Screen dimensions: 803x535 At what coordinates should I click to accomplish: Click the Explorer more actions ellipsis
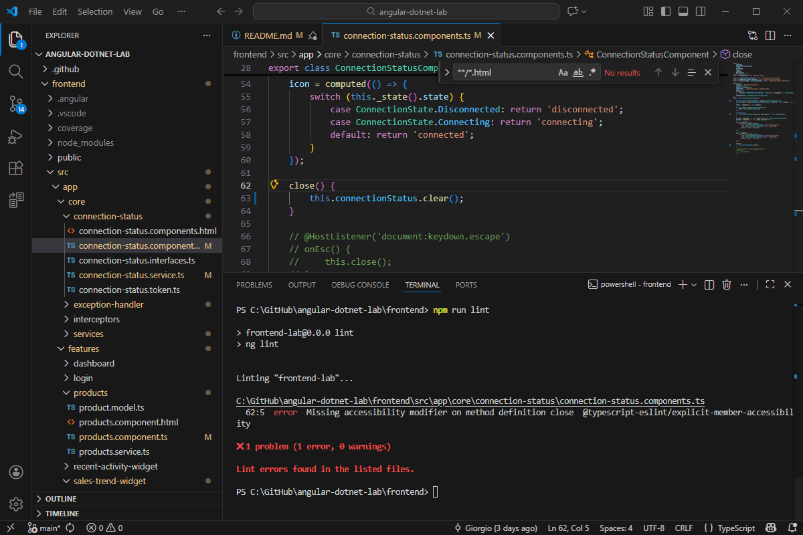point(207,35)
